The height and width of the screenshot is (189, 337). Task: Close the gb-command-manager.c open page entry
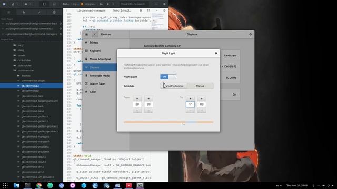[x=61, y=34]
